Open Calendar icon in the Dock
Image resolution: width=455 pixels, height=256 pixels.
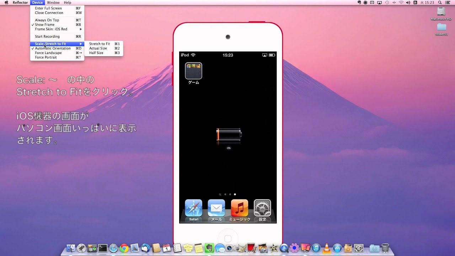pos(166,248)
